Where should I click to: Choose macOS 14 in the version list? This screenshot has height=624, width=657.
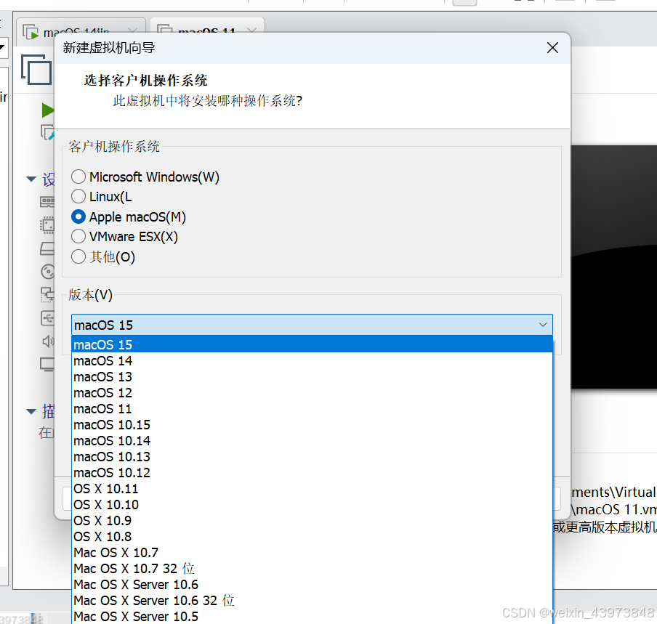click(x=313, y=360)
